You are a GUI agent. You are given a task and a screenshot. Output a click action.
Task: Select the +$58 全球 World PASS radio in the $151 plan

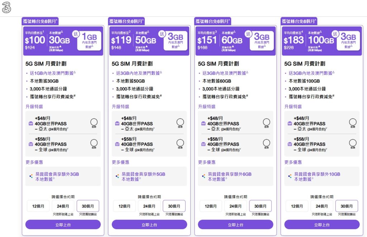pos(267,143)
